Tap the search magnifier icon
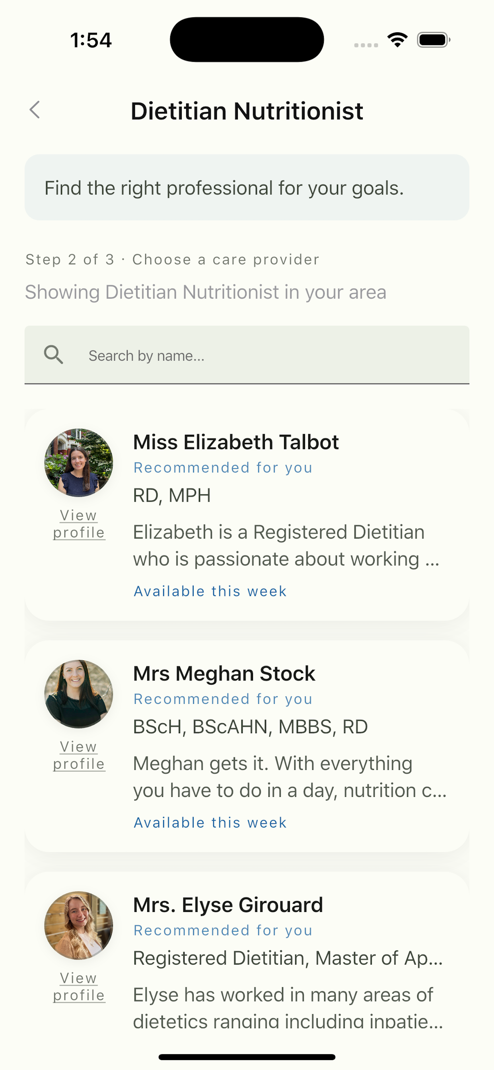494x1070 pixels. [54, 355]
